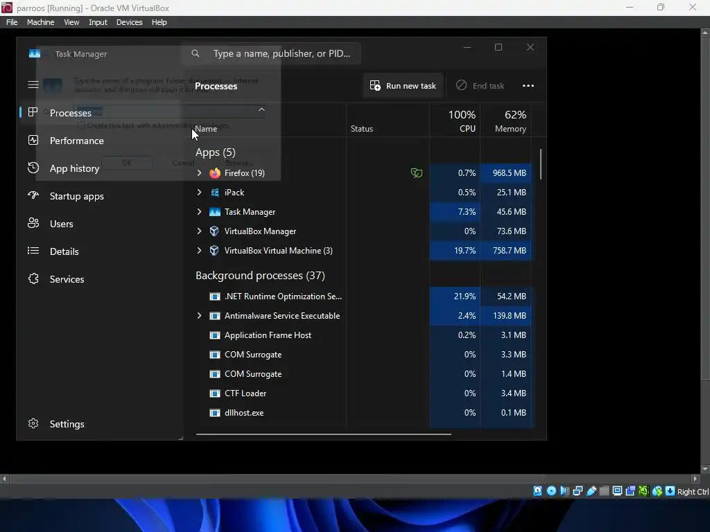Open the File menu in VirtualBox
This screenshot has width=710, height=532.
12,22
